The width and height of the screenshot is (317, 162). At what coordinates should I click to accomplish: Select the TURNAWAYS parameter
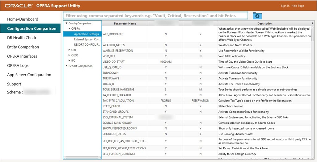tap(111, 78)
